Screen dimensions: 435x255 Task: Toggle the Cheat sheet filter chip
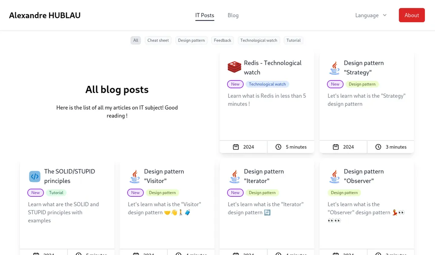coord(158,40)
